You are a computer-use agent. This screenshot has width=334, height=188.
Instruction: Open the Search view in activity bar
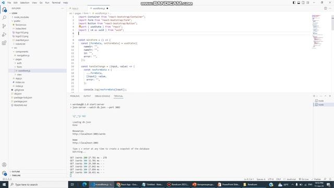click(4, 18)
